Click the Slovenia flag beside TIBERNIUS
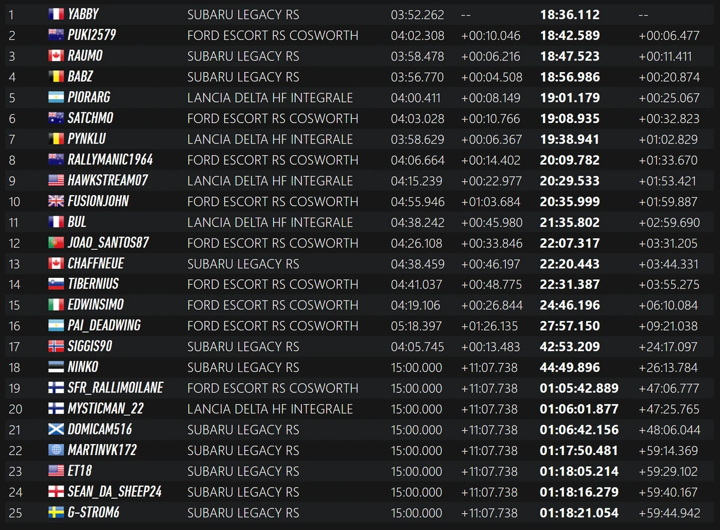 [56, 284]
